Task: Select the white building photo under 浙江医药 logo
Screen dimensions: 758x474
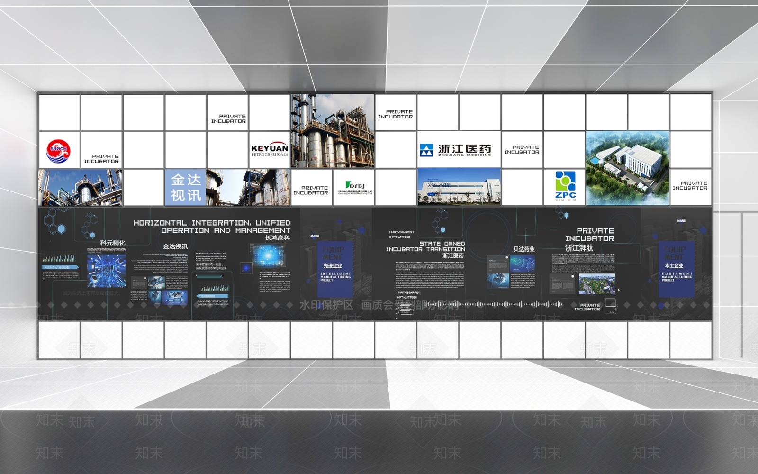Action: 459,187
